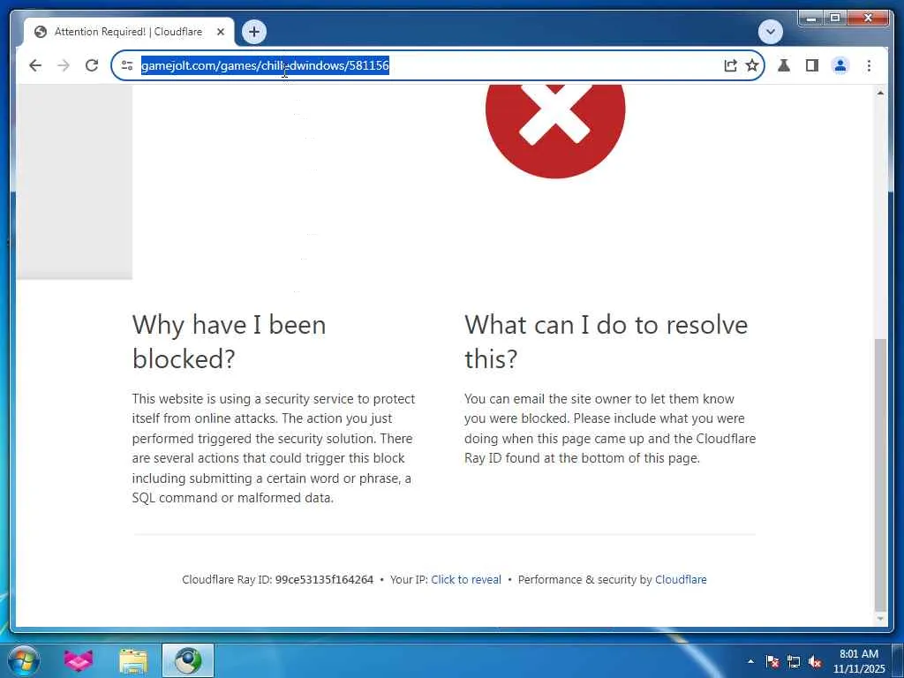Maximize the browser window
Viewport: 904px width, 678px height.
834,19
